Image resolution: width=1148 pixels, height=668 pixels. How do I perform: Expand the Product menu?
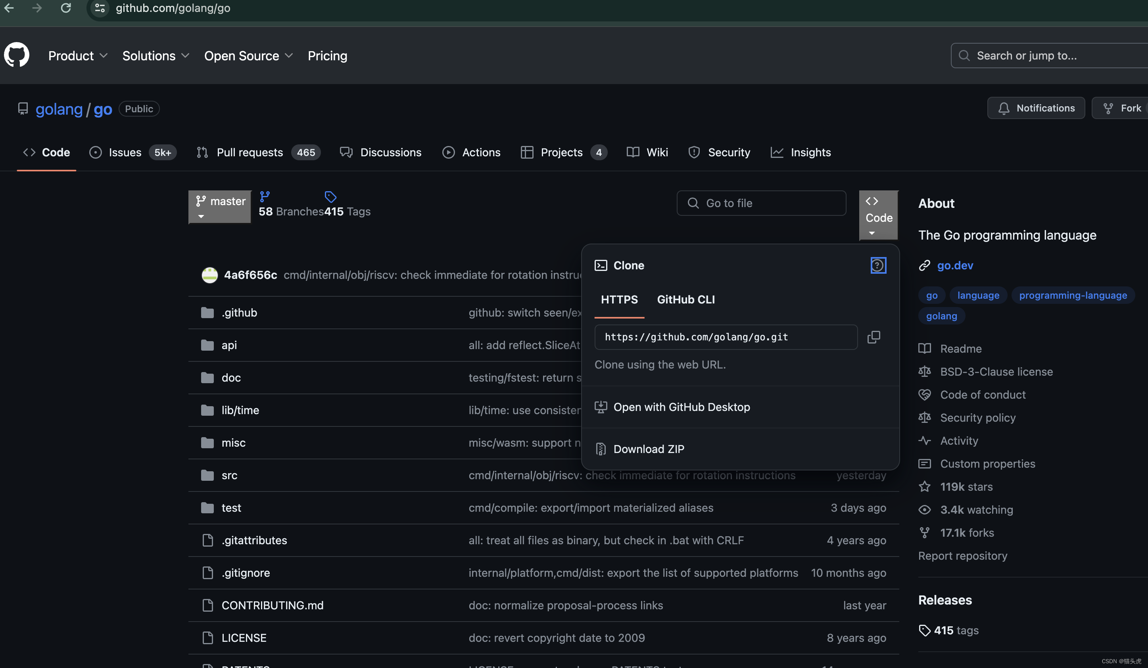[x=77, y=56]
